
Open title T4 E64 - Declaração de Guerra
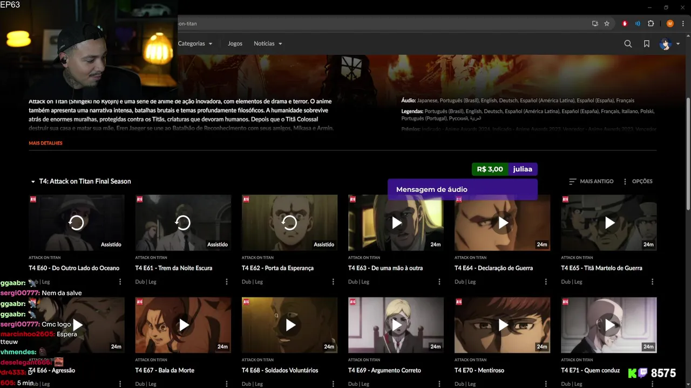pyautogui.click(x=493, y=268)
